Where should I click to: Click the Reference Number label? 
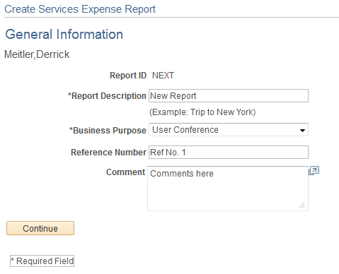[x=108, y=153]
